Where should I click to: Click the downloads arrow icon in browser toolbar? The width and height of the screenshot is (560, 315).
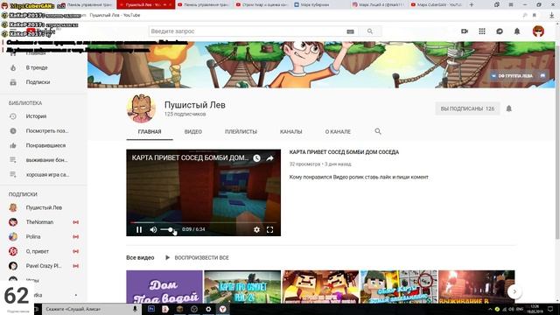pyautogui.click(x=552, y=16)
